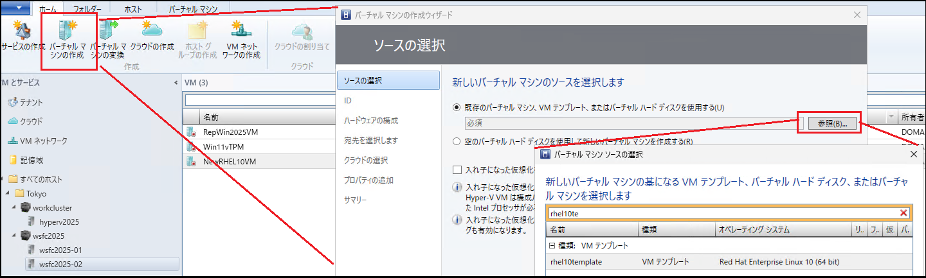Select host wsfc2025-01 in the tree

[60, 250]
